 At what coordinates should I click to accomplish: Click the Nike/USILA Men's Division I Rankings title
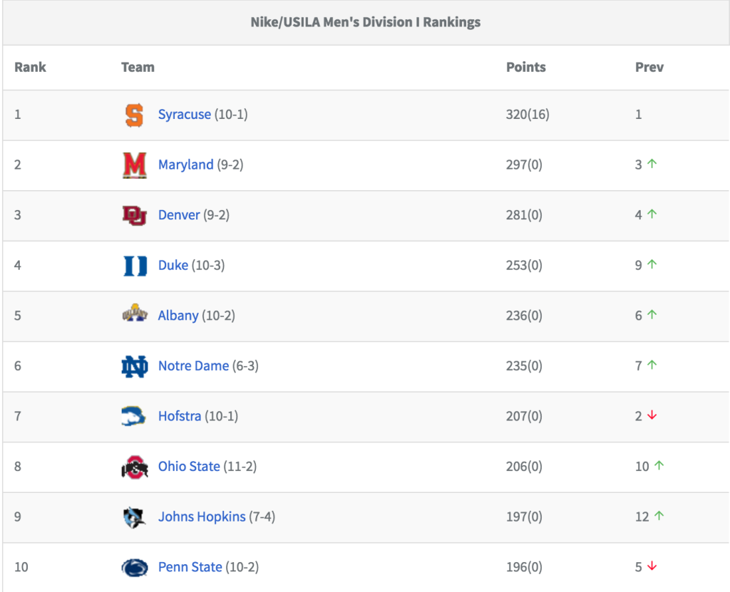click(x=366, y=22)
